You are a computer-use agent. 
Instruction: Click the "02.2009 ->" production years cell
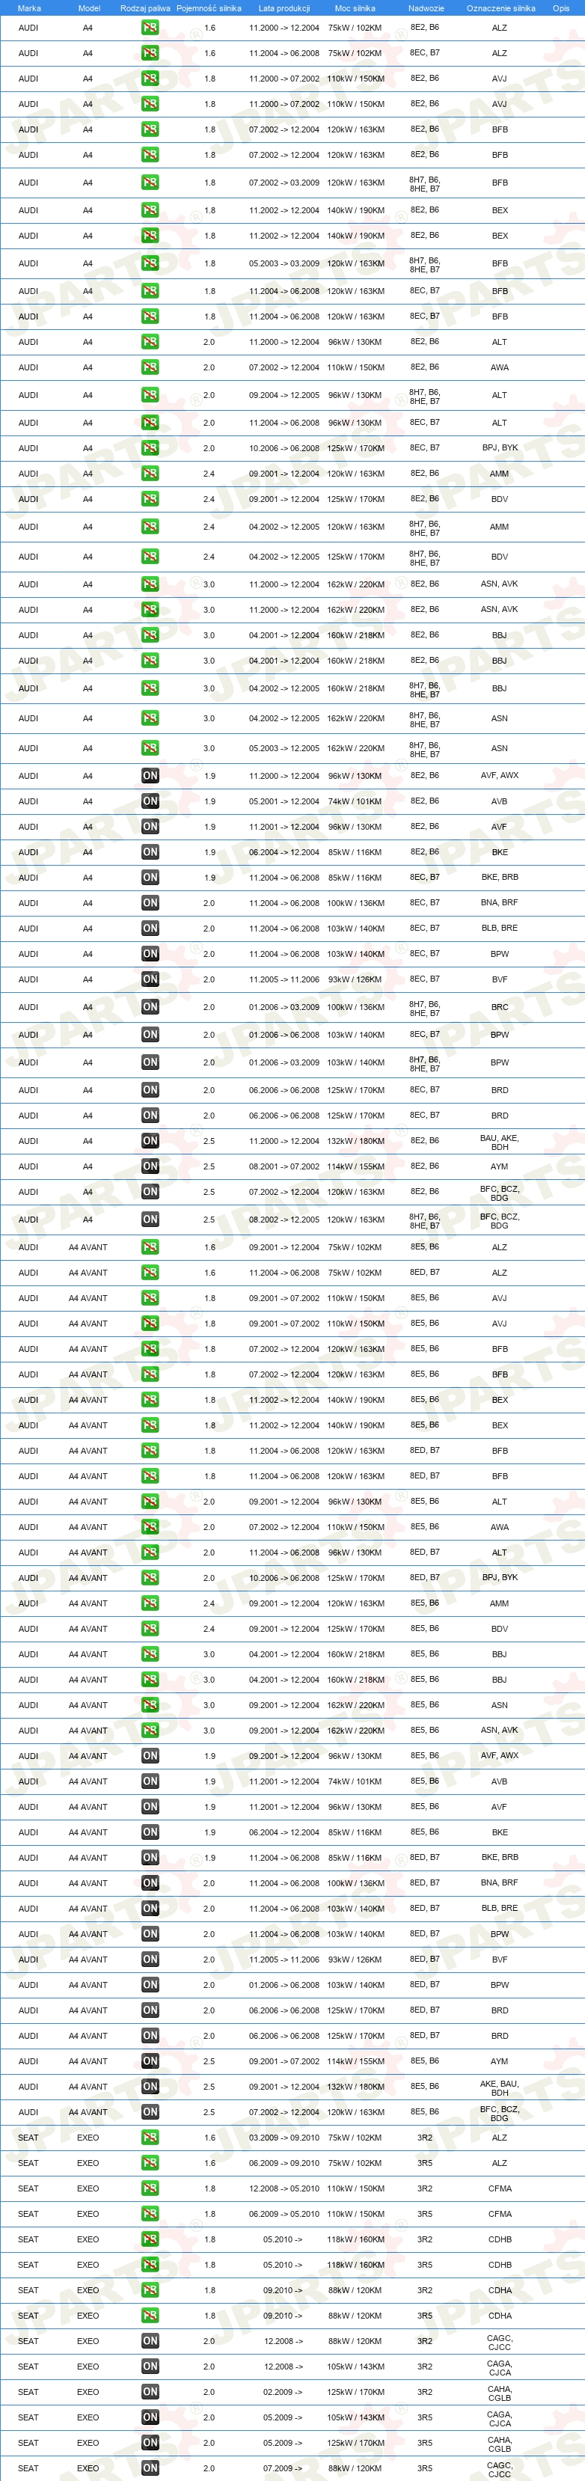pyautogui.click(x=284, y=2393)
